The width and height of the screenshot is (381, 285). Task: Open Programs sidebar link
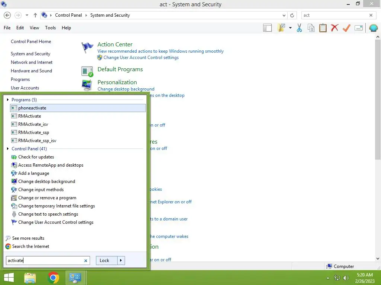20,79
